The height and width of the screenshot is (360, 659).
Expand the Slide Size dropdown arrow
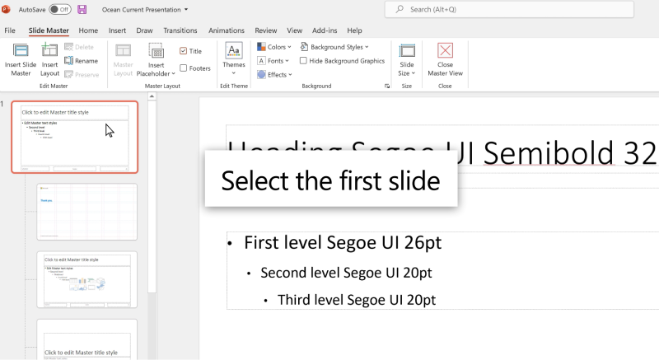(x=414, y=73)
